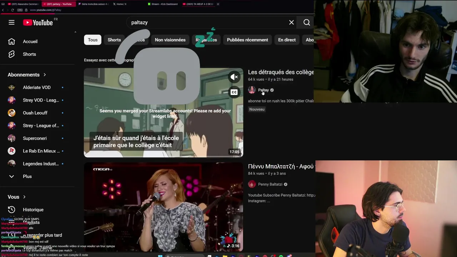Click 64 k vues il y a 21 heures

click(x=271, y=79)
